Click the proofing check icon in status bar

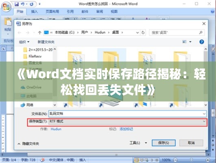(x=42, y=160)
